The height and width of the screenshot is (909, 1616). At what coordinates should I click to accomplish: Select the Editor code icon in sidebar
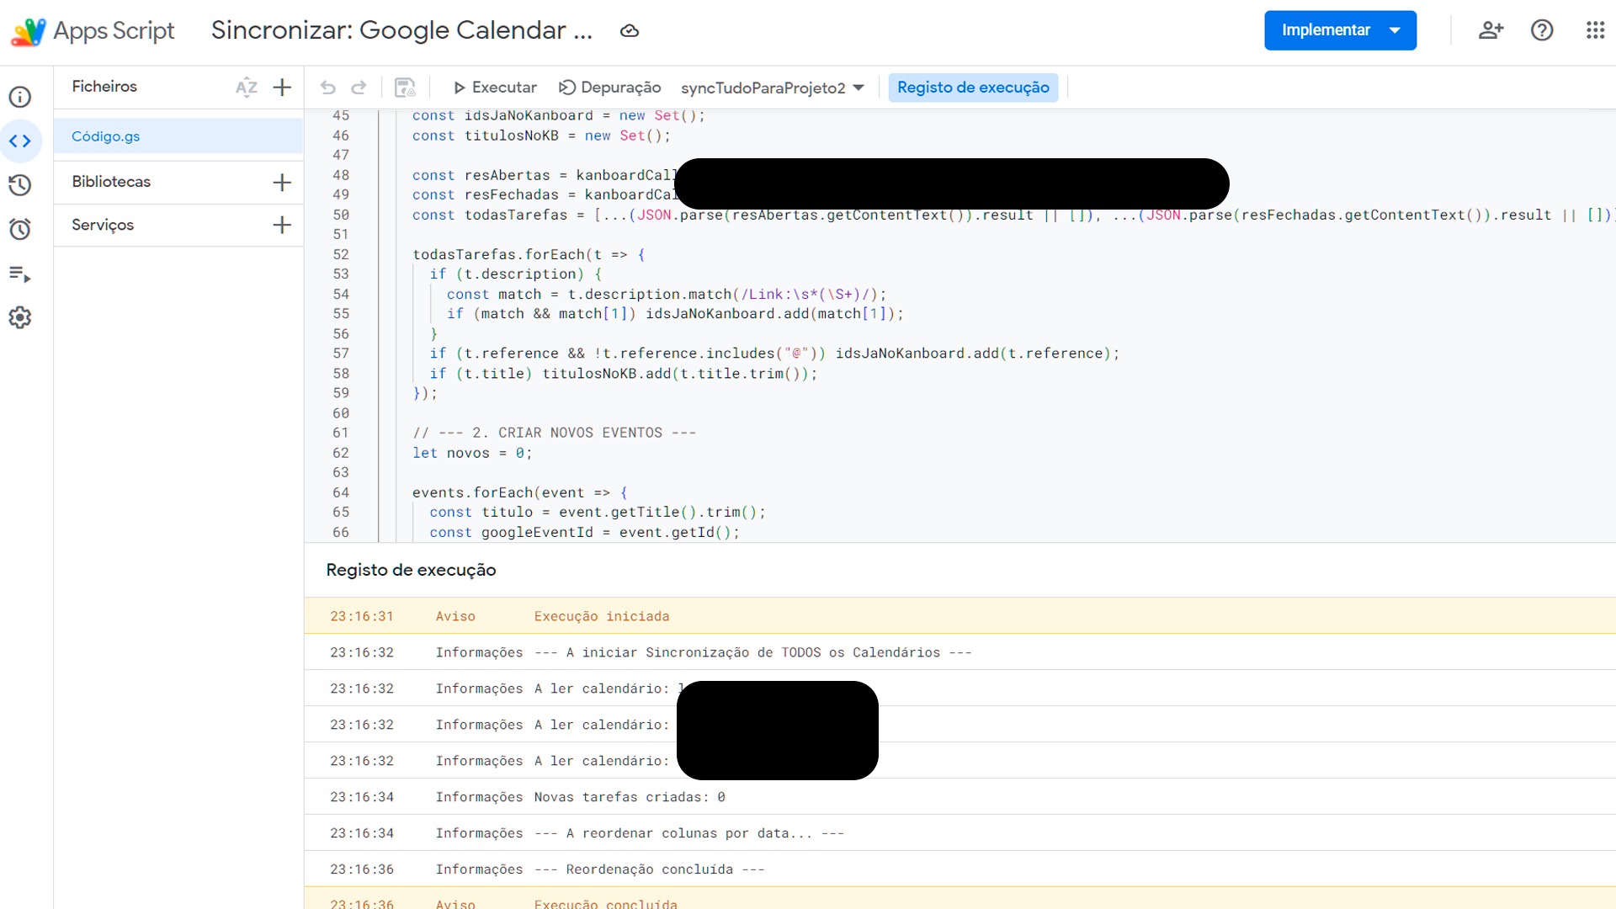20,141
